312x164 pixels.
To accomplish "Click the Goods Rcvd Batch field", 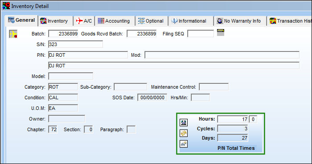I will pos(141,34).
